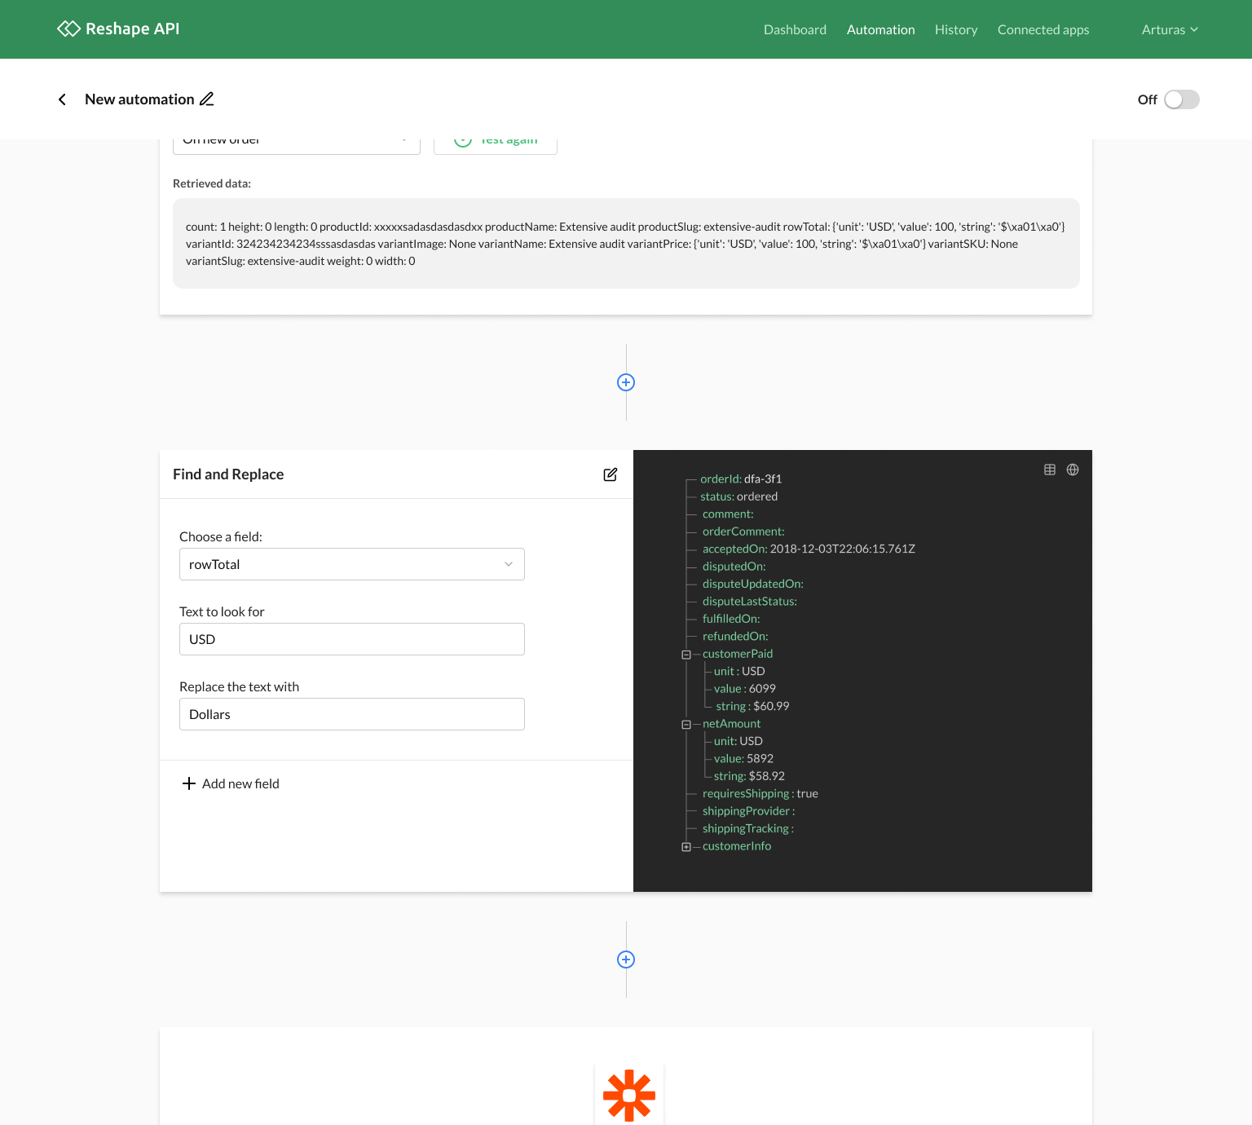Rename automation with the pencil icon

tap(207, 99)
